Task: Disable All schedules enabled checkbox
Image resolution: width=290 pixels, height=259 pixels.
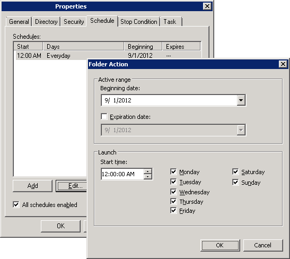Action: (16, 204)
